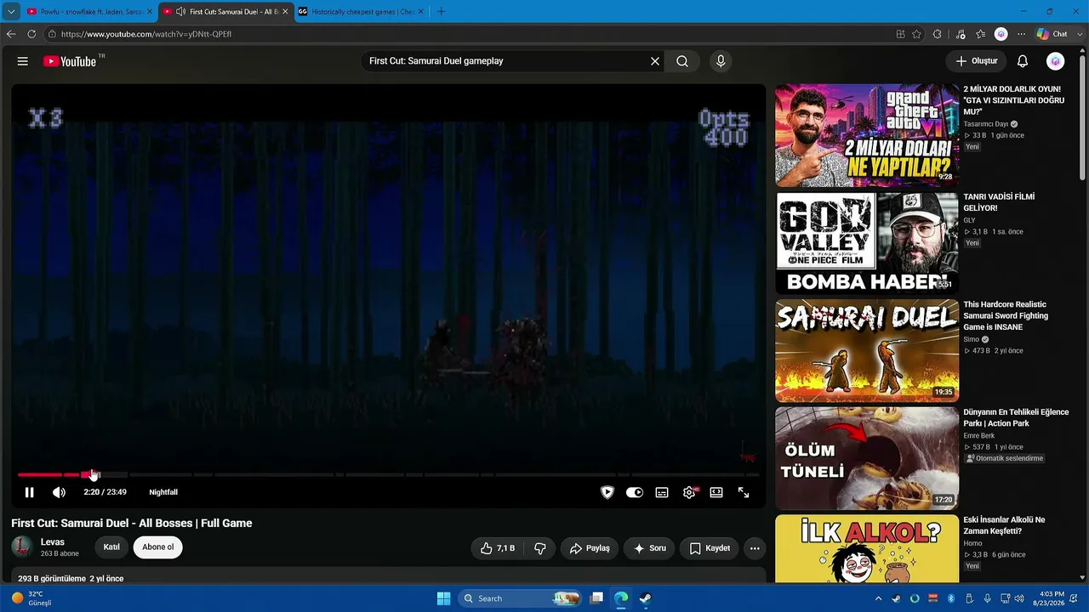1089x612 pixels.
Task: Click the taskbar Search box
Action: 520,598
